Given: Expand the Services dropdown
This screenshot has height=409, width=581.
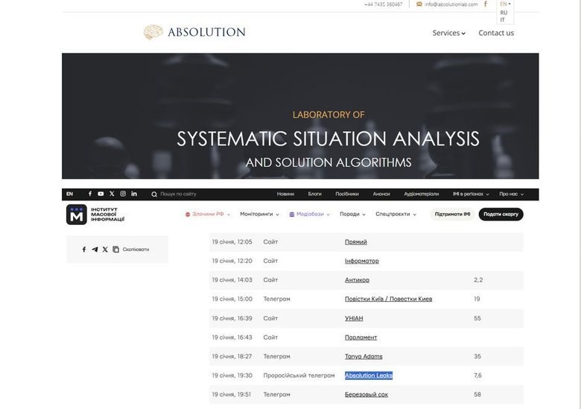Looking at the screenshot, I should (x=448, y=33).
